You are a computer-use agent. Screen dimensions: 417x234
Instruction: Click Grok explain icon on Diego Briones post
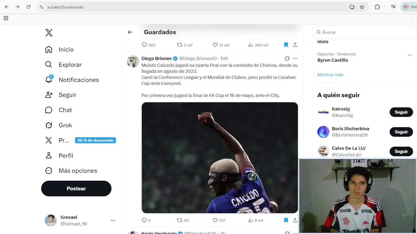tap(287, 58)
